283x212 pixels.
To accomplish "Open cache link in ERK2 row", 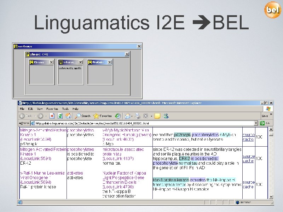I will click(x=248, y=161).
